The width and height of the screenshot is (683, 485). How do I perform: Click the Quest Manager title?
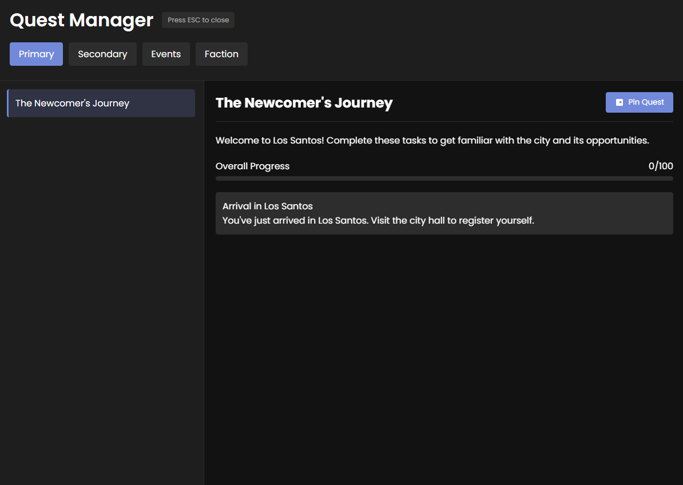81,20
